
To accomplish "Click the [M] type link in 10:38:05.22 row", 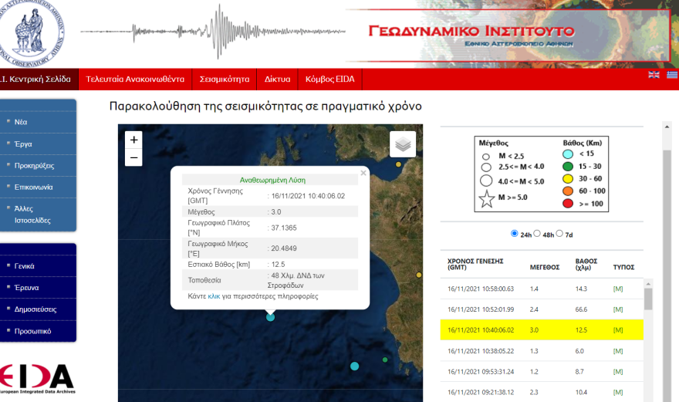I will (x=618, y=351).
